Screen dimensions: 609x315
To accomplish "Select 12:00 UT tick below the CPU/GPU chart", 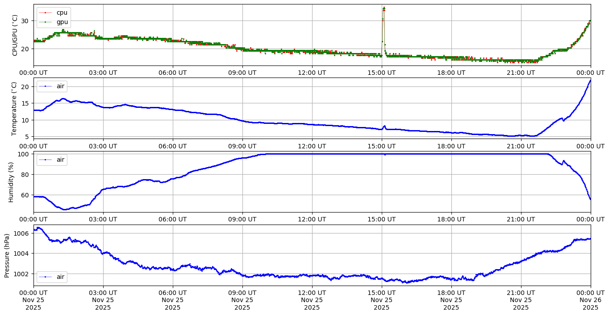I will point(312,72).
